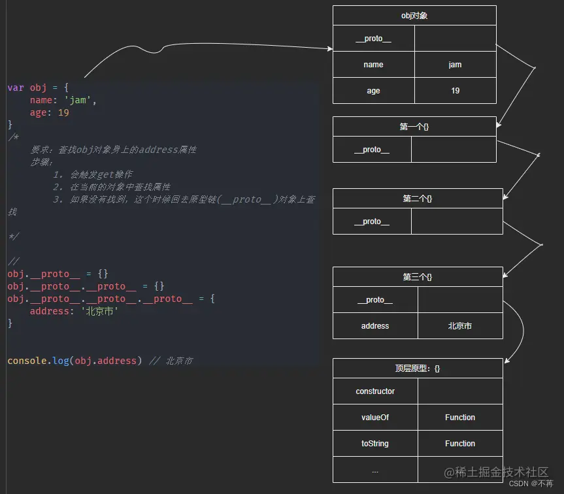Click the 第一个{} table header
This screenshot has height=494, width=564.
coord(414,125)
